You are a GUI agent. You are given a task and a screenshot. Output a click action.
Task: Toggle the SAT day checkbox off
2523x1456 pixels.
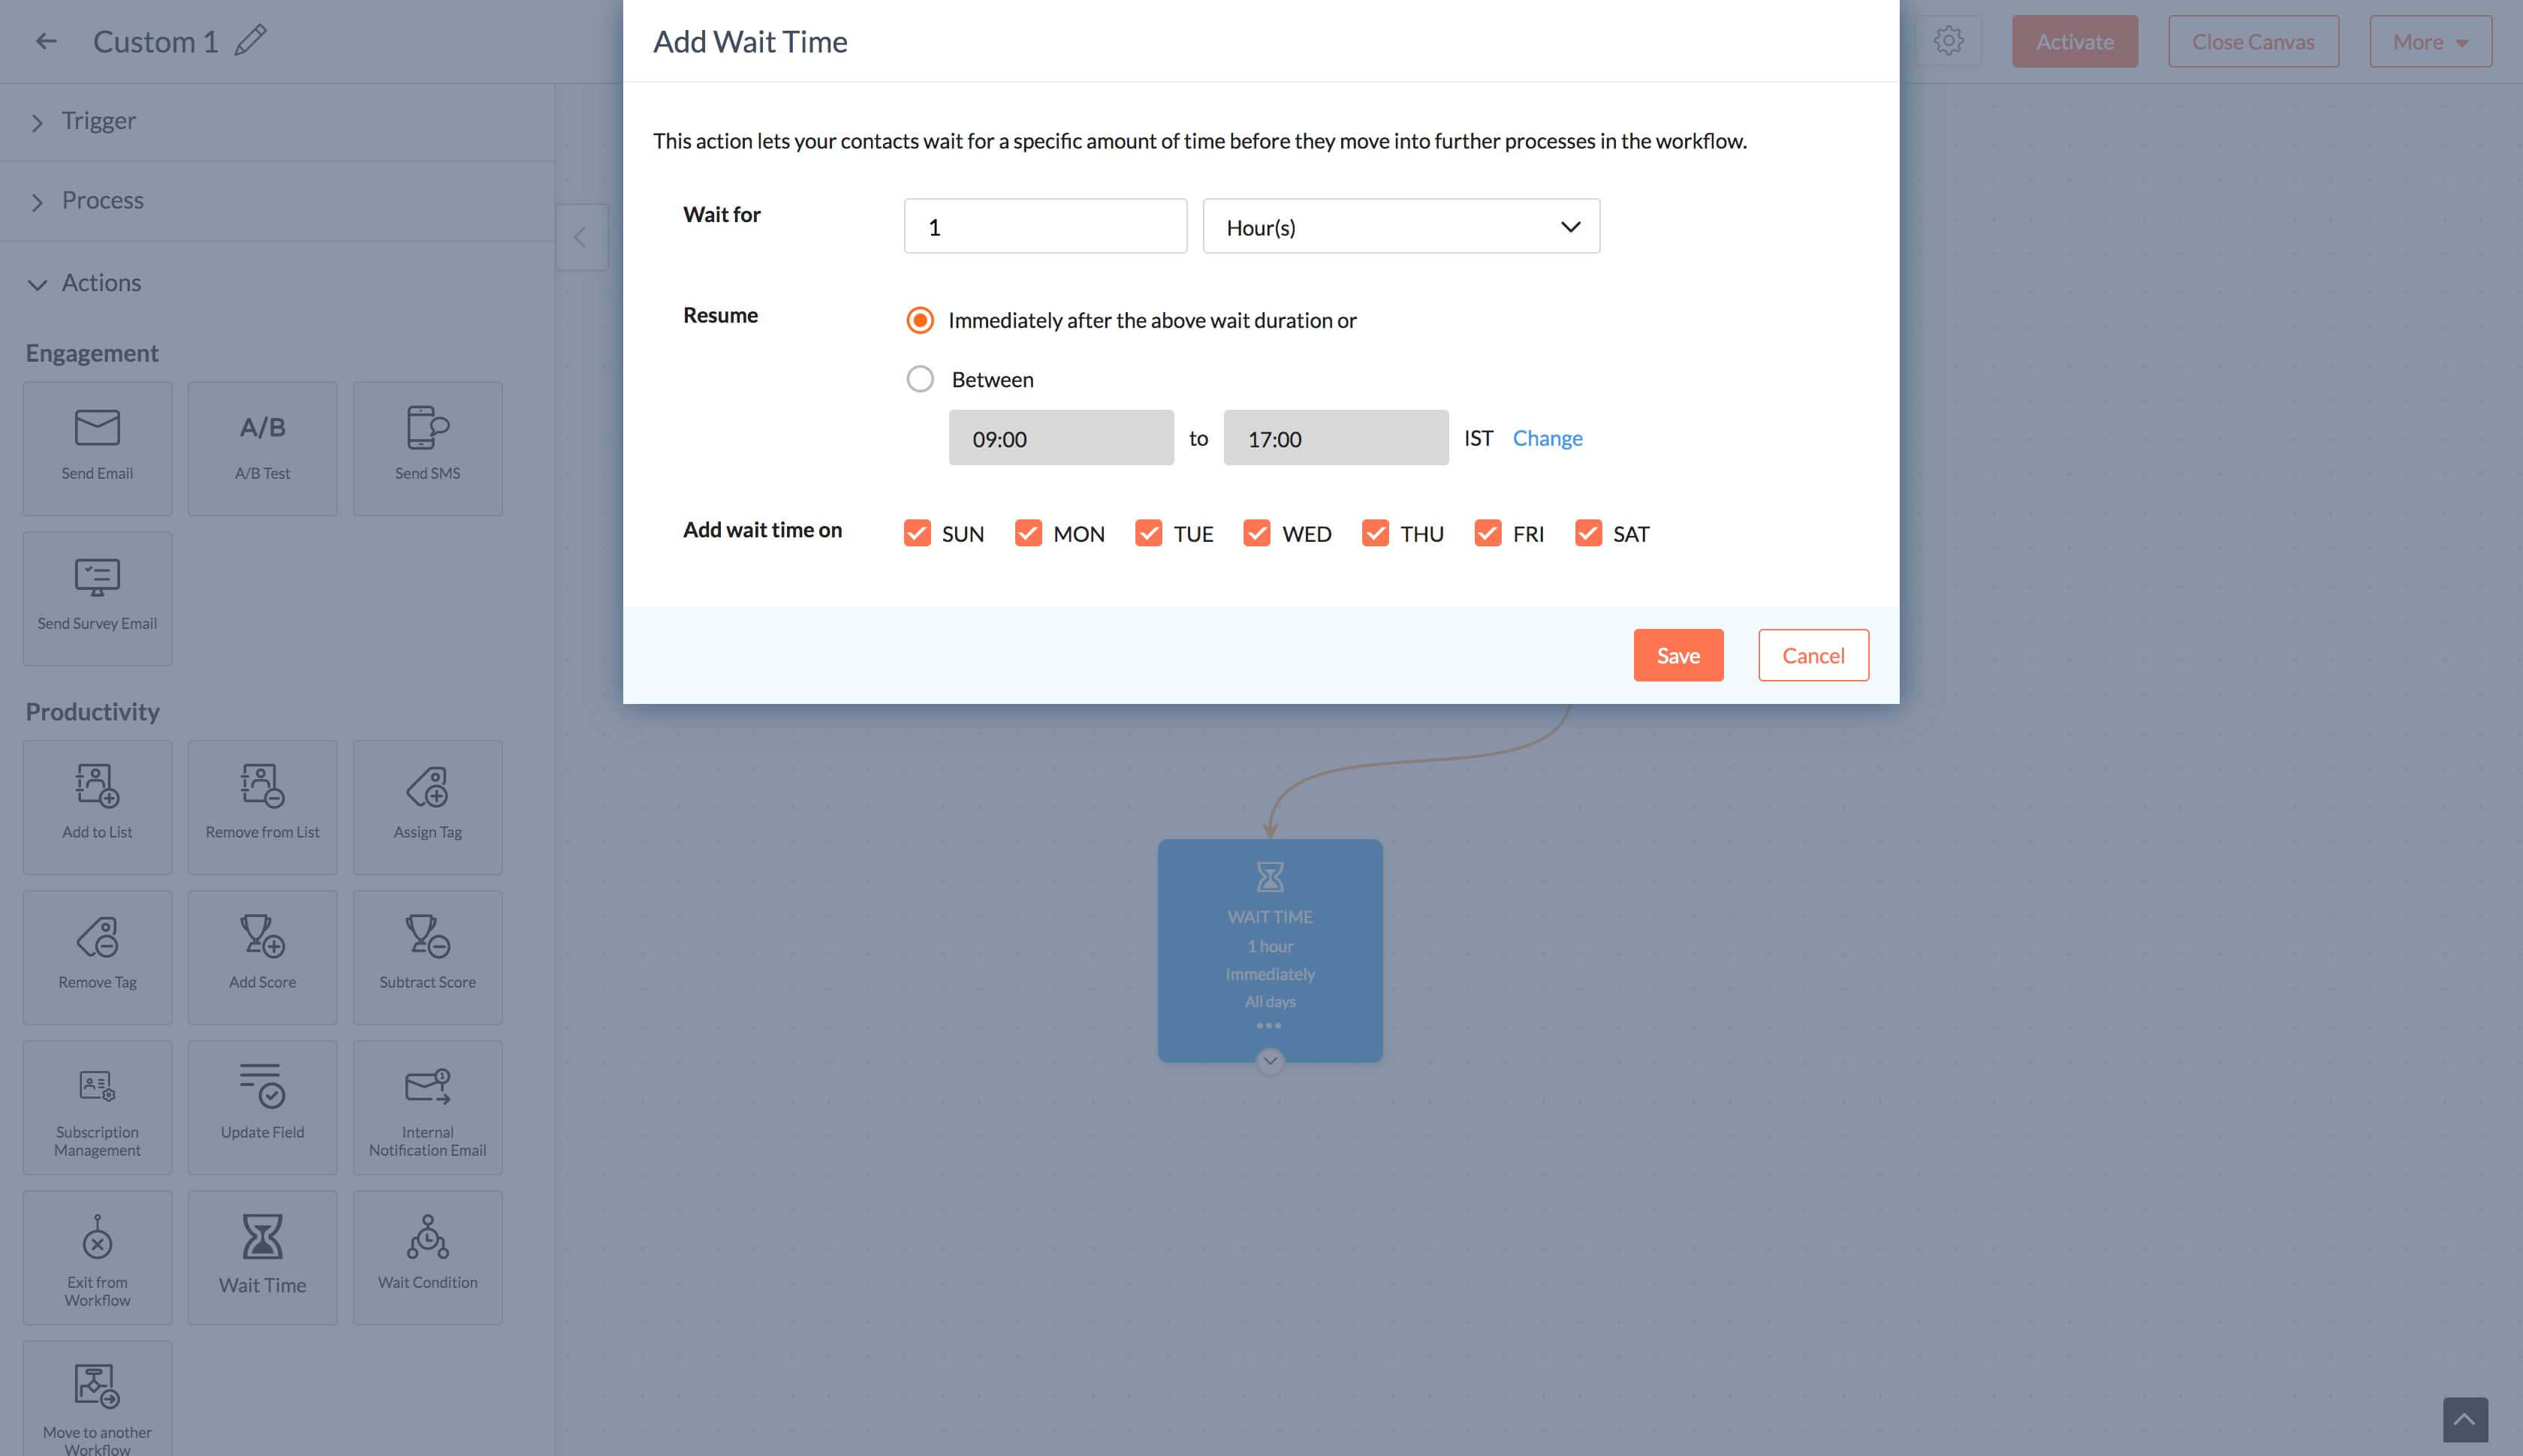point(1588,532)
